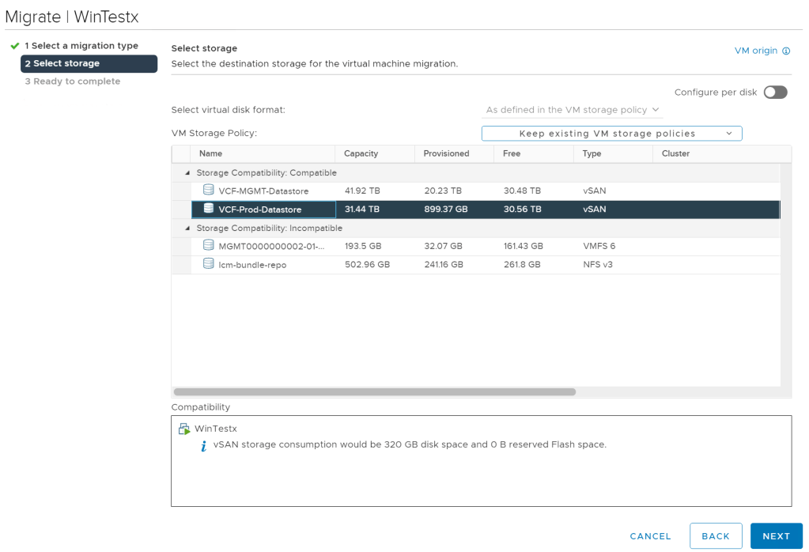Click the vSAN consumption info icon
Viewport: 809px width, 552px height.
(x=204, y=446)
